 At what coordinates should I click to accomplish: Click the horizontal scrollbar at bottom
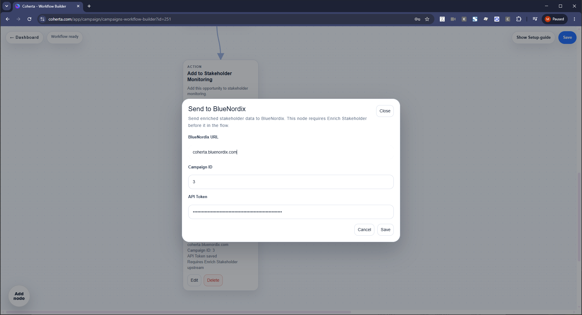tap(178, 312)
